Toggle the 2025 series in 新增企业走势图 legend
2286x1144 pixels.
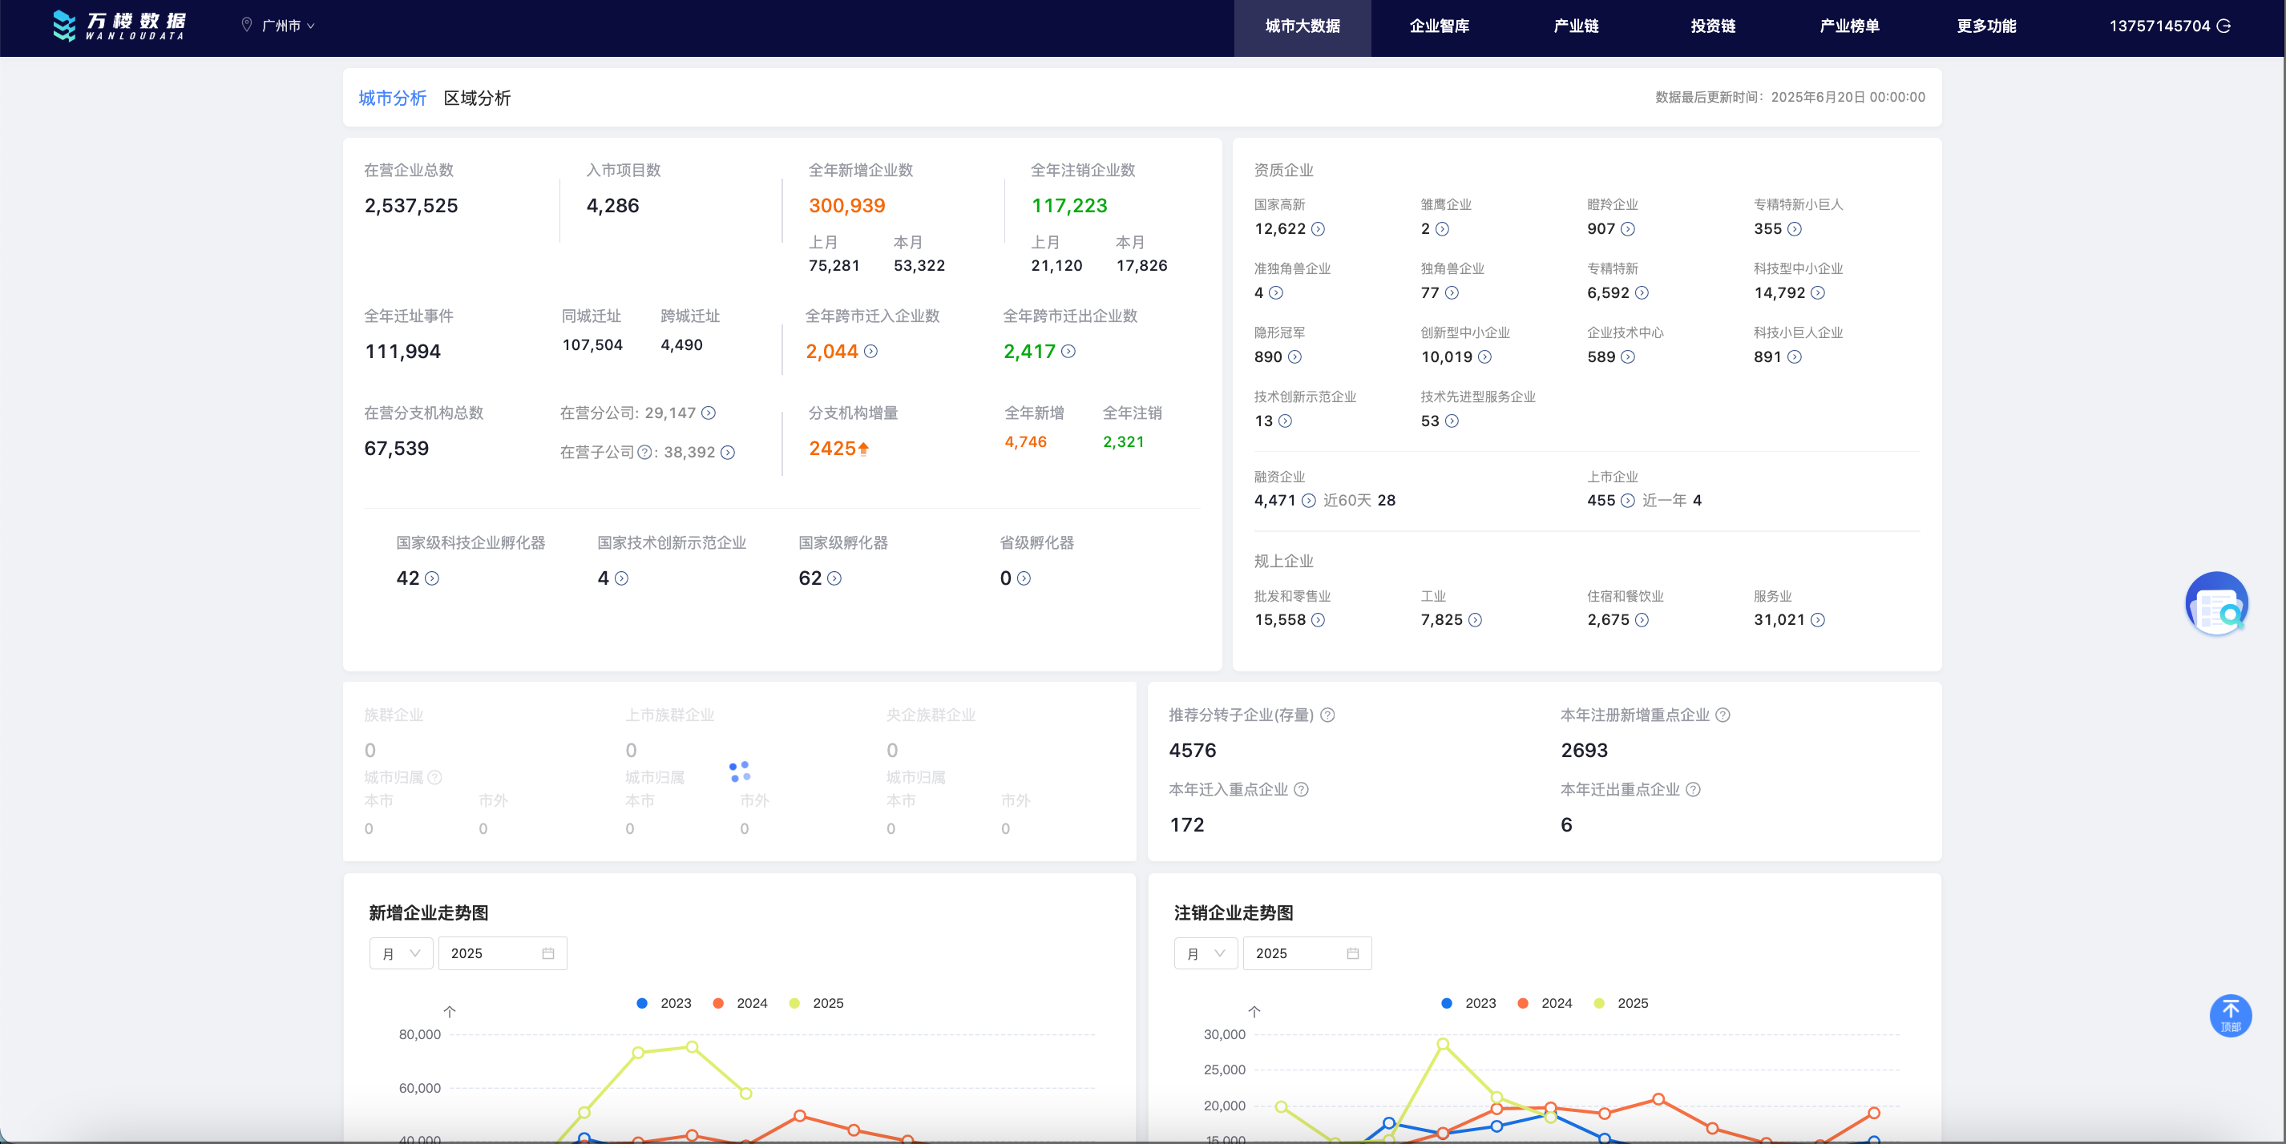815,1003
